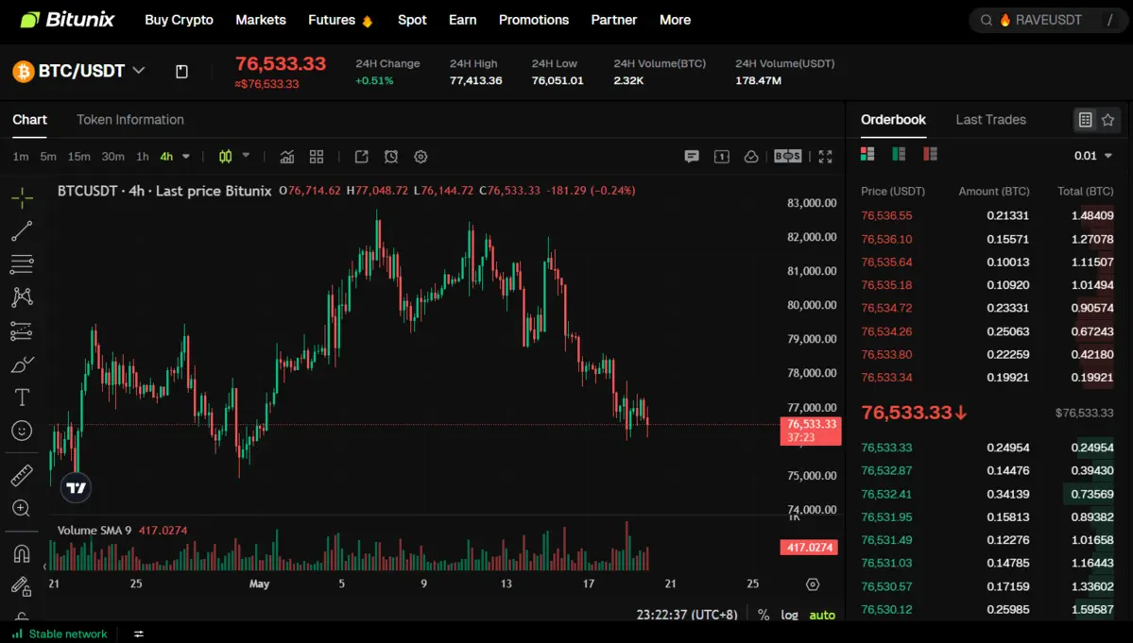Open the price alert clock icon
Image resolution: width=1133 pixels, height=643 pixels.
pos(391,157)
